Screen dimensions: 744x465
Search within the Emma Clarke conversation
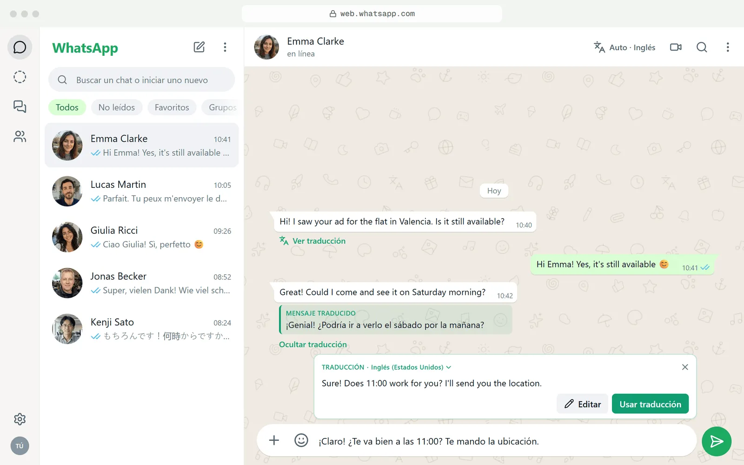(702, 47)
